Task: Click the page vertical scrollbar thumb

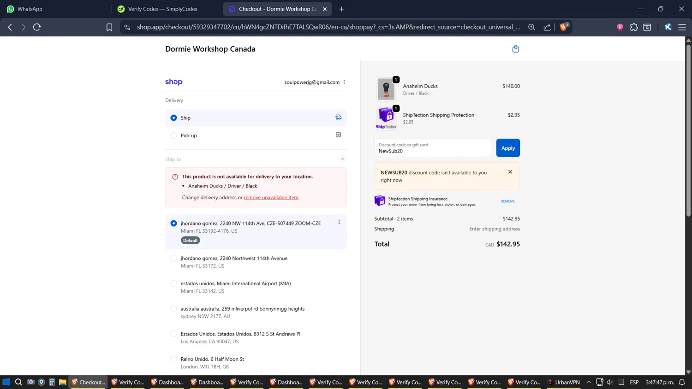Action: (x=688, y=130)
